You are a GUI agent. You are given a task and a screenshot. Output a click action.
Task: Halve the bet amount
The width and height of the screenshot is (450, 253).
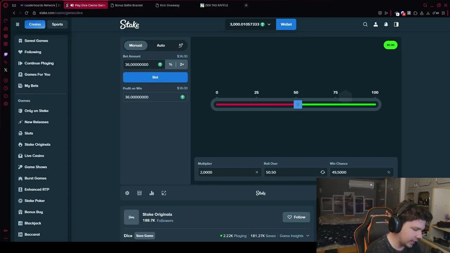tap(171, 65)
